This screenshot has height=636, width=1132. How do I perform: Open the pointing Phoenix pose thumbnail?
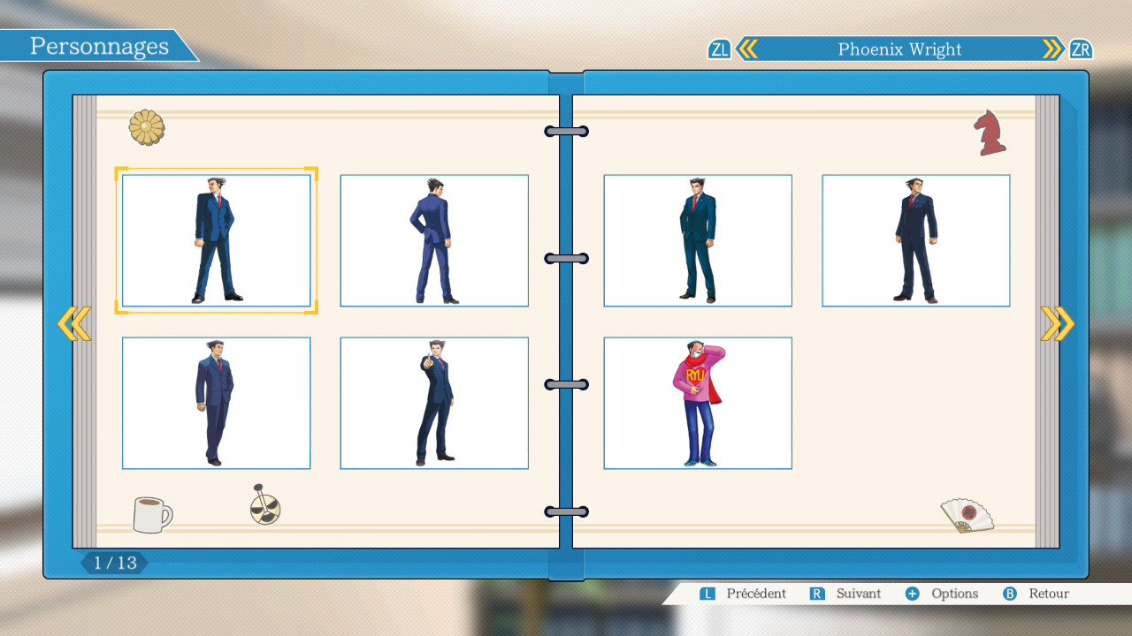point(434,403)
